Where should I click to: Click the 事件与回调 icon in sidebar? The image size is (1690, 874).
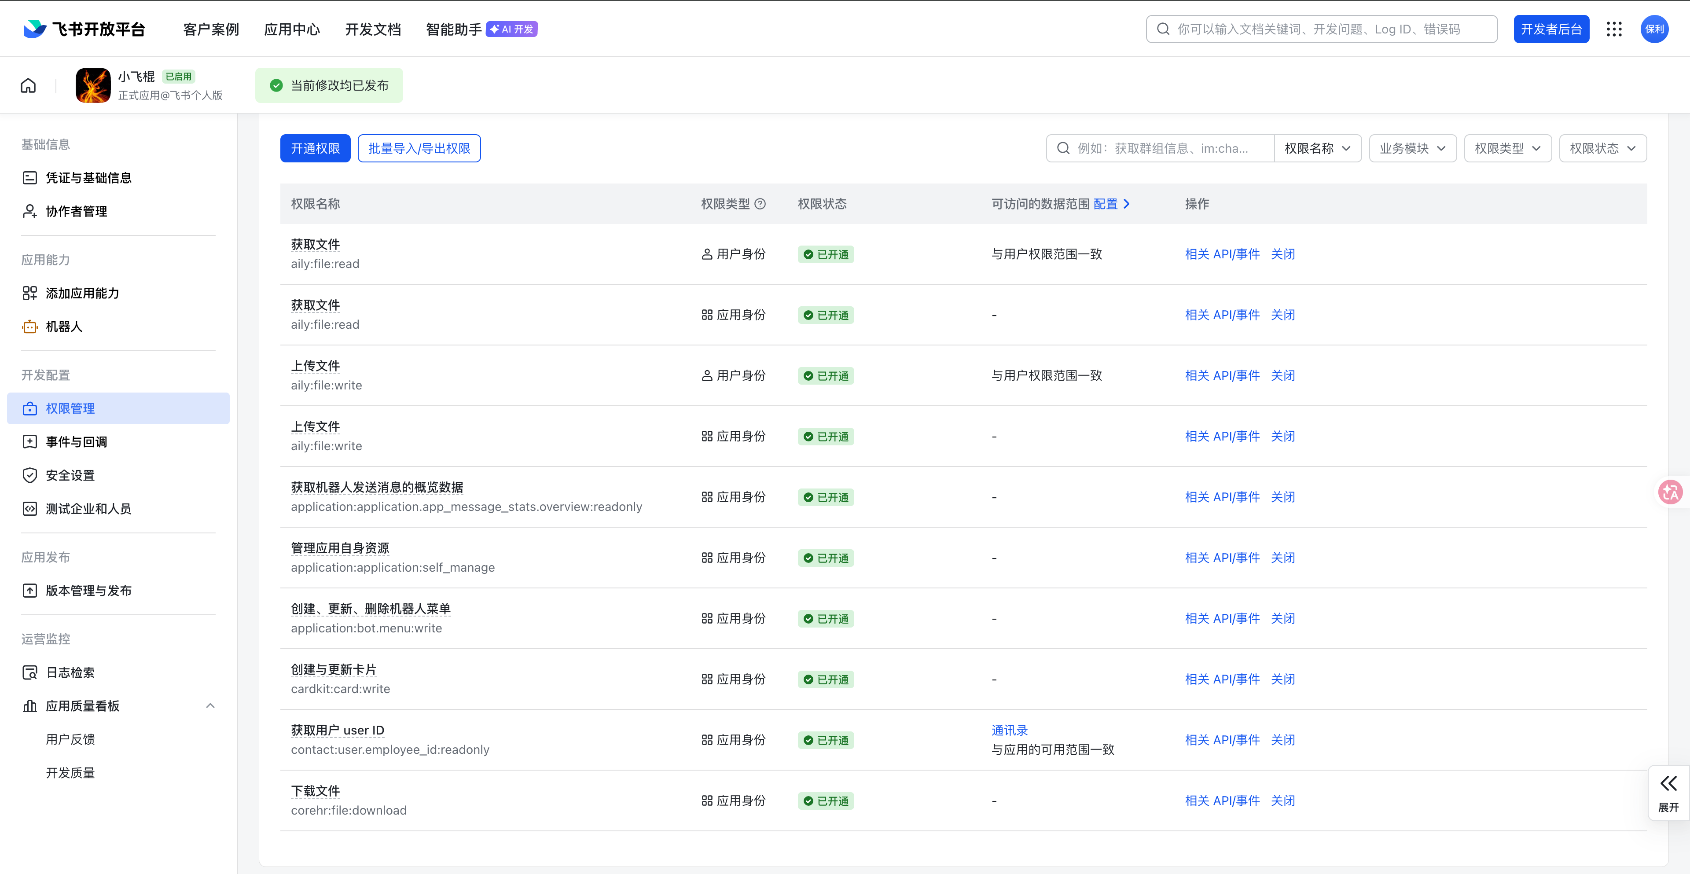[x=29, y=441]
